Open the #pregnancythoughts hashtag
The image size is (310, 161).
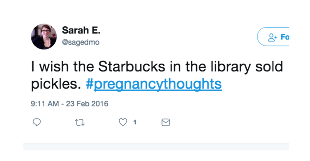(154, 84)
